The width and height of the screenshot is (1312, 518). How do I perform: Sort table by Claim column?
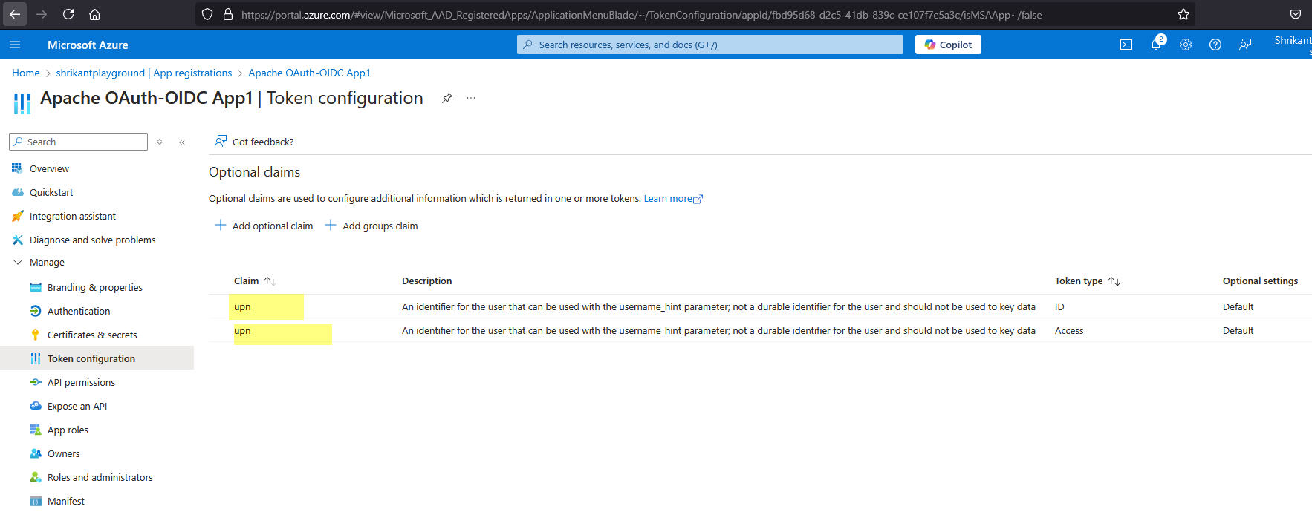click(255, 281)
